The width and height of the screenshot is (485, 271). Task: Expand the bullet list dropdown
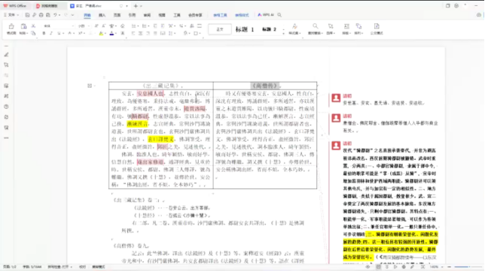138,26
